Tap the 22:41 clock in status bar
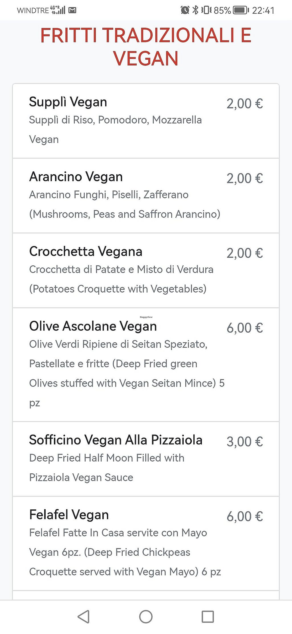292x634 pixels. [x=263, y=11]
